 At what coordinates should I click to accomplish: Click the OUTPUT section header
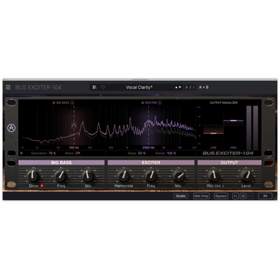coord(230,162)
